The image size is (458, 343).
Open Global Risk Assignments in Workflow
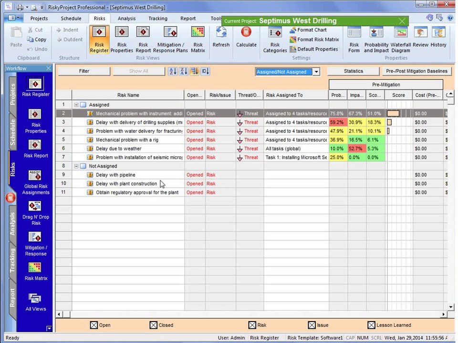tap(36, 182)
